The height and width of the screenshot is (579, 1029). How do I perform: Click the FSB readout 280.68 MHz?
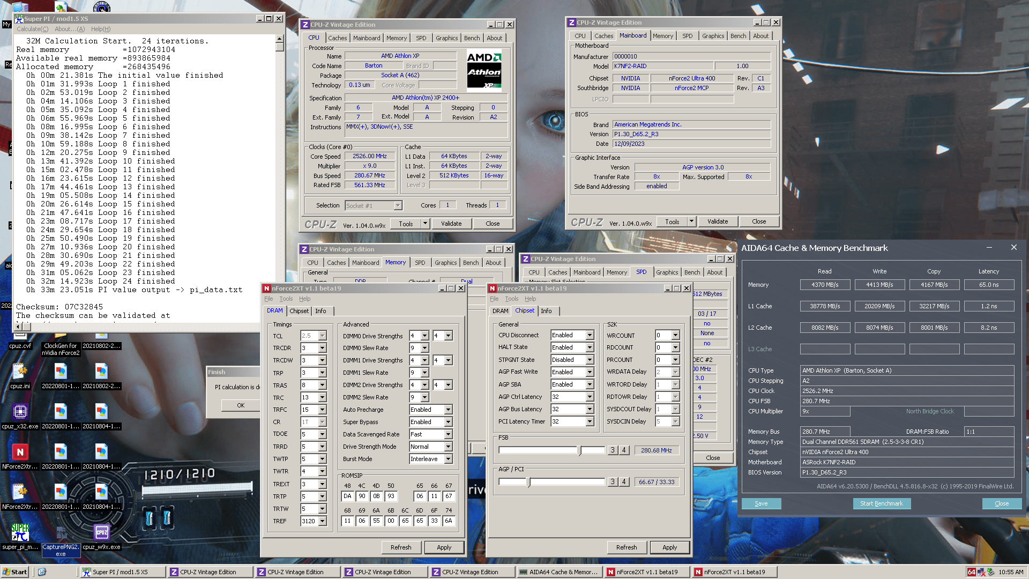coord(657,450)
